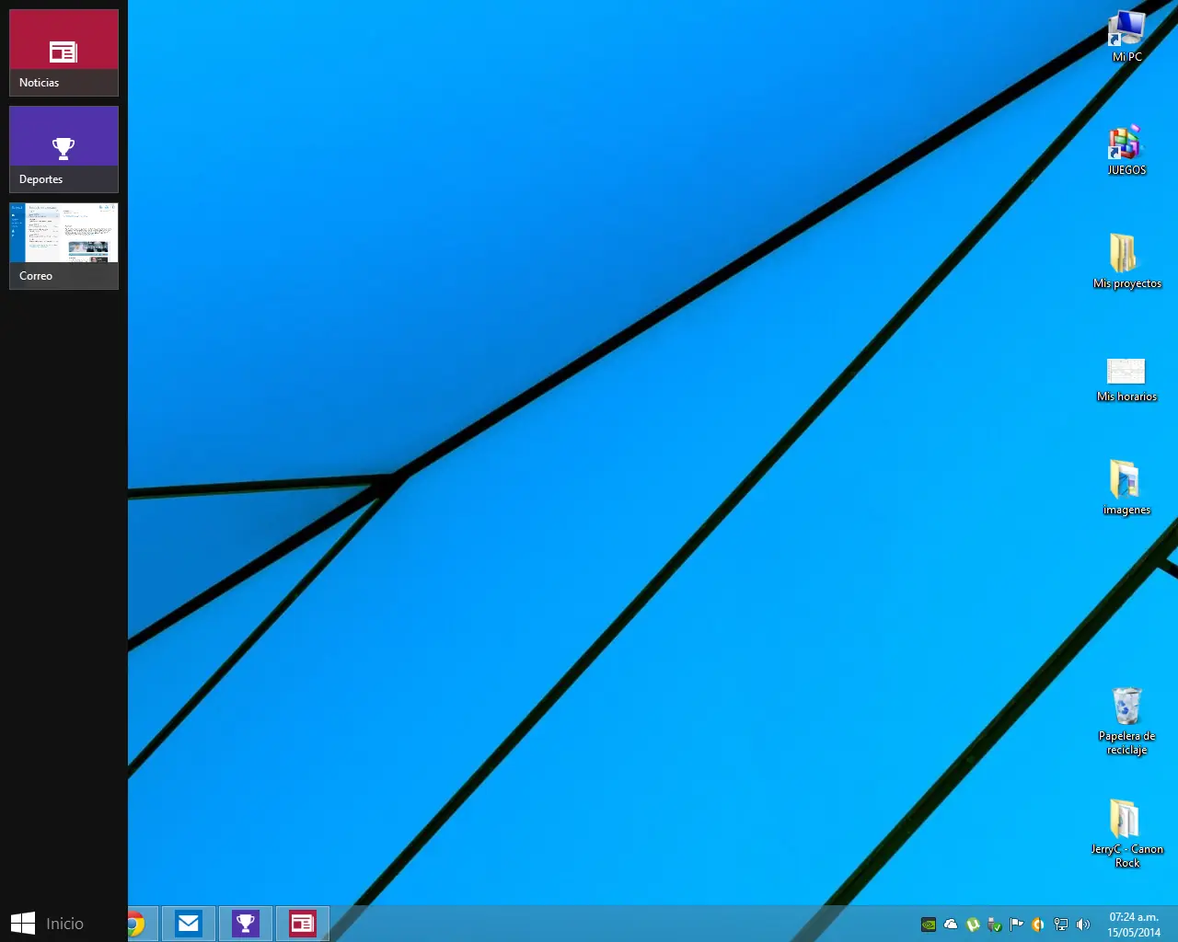This screenshot has height=942, width=1178.
Task: Select the Mis horarios file icon
Action: (1126, 380)
